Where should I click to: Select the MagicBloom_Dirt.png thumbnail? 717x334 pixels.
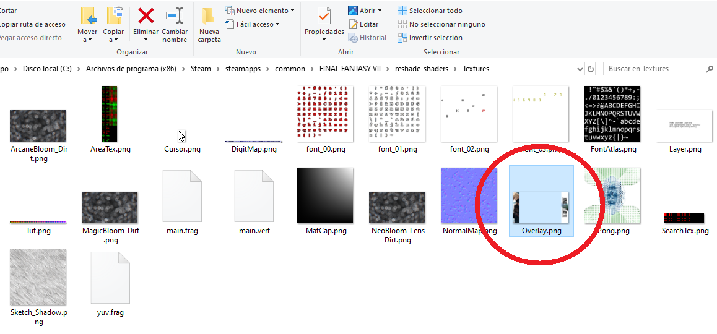point(110,207)
